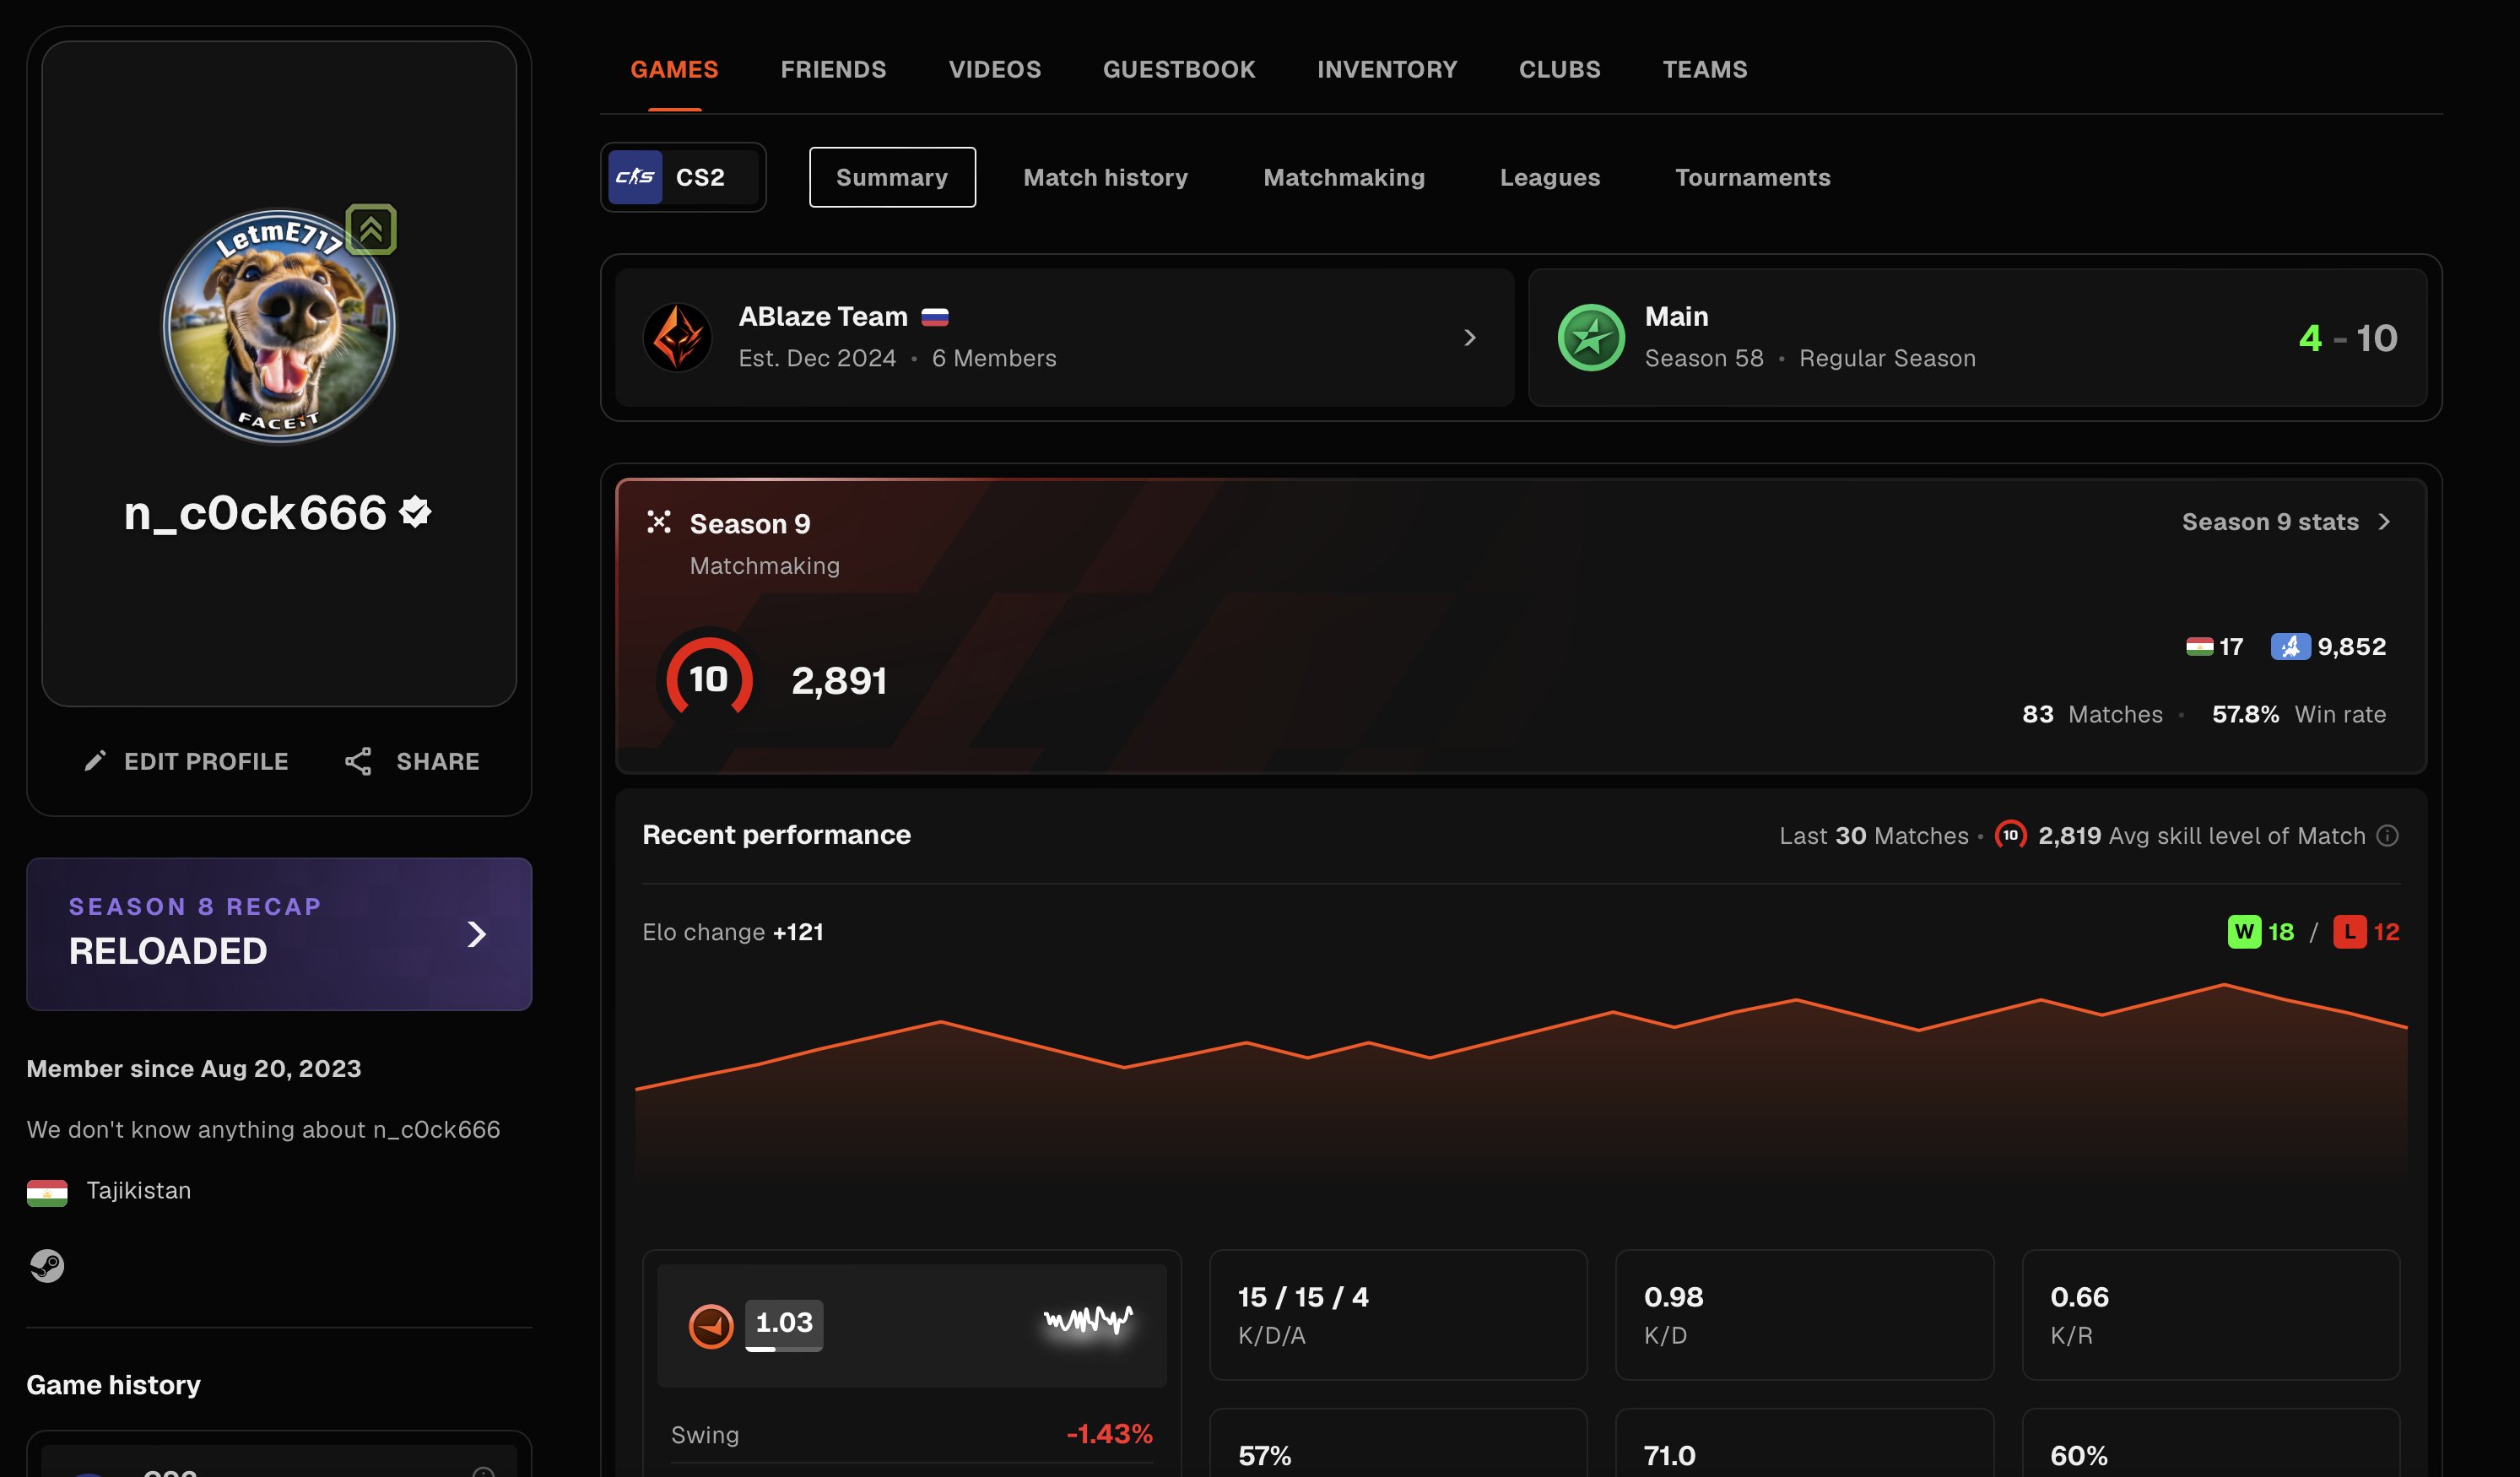Open Match history sub-tab
The image size is (2520, 1477).
[1106, 177]
